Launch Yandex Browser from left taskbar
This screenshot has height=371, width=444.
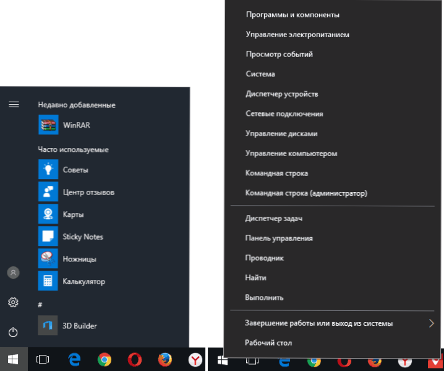click(195, 360)
